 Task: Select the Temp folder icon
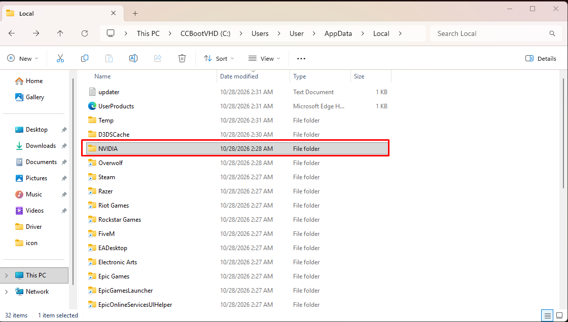pos(92,120)
